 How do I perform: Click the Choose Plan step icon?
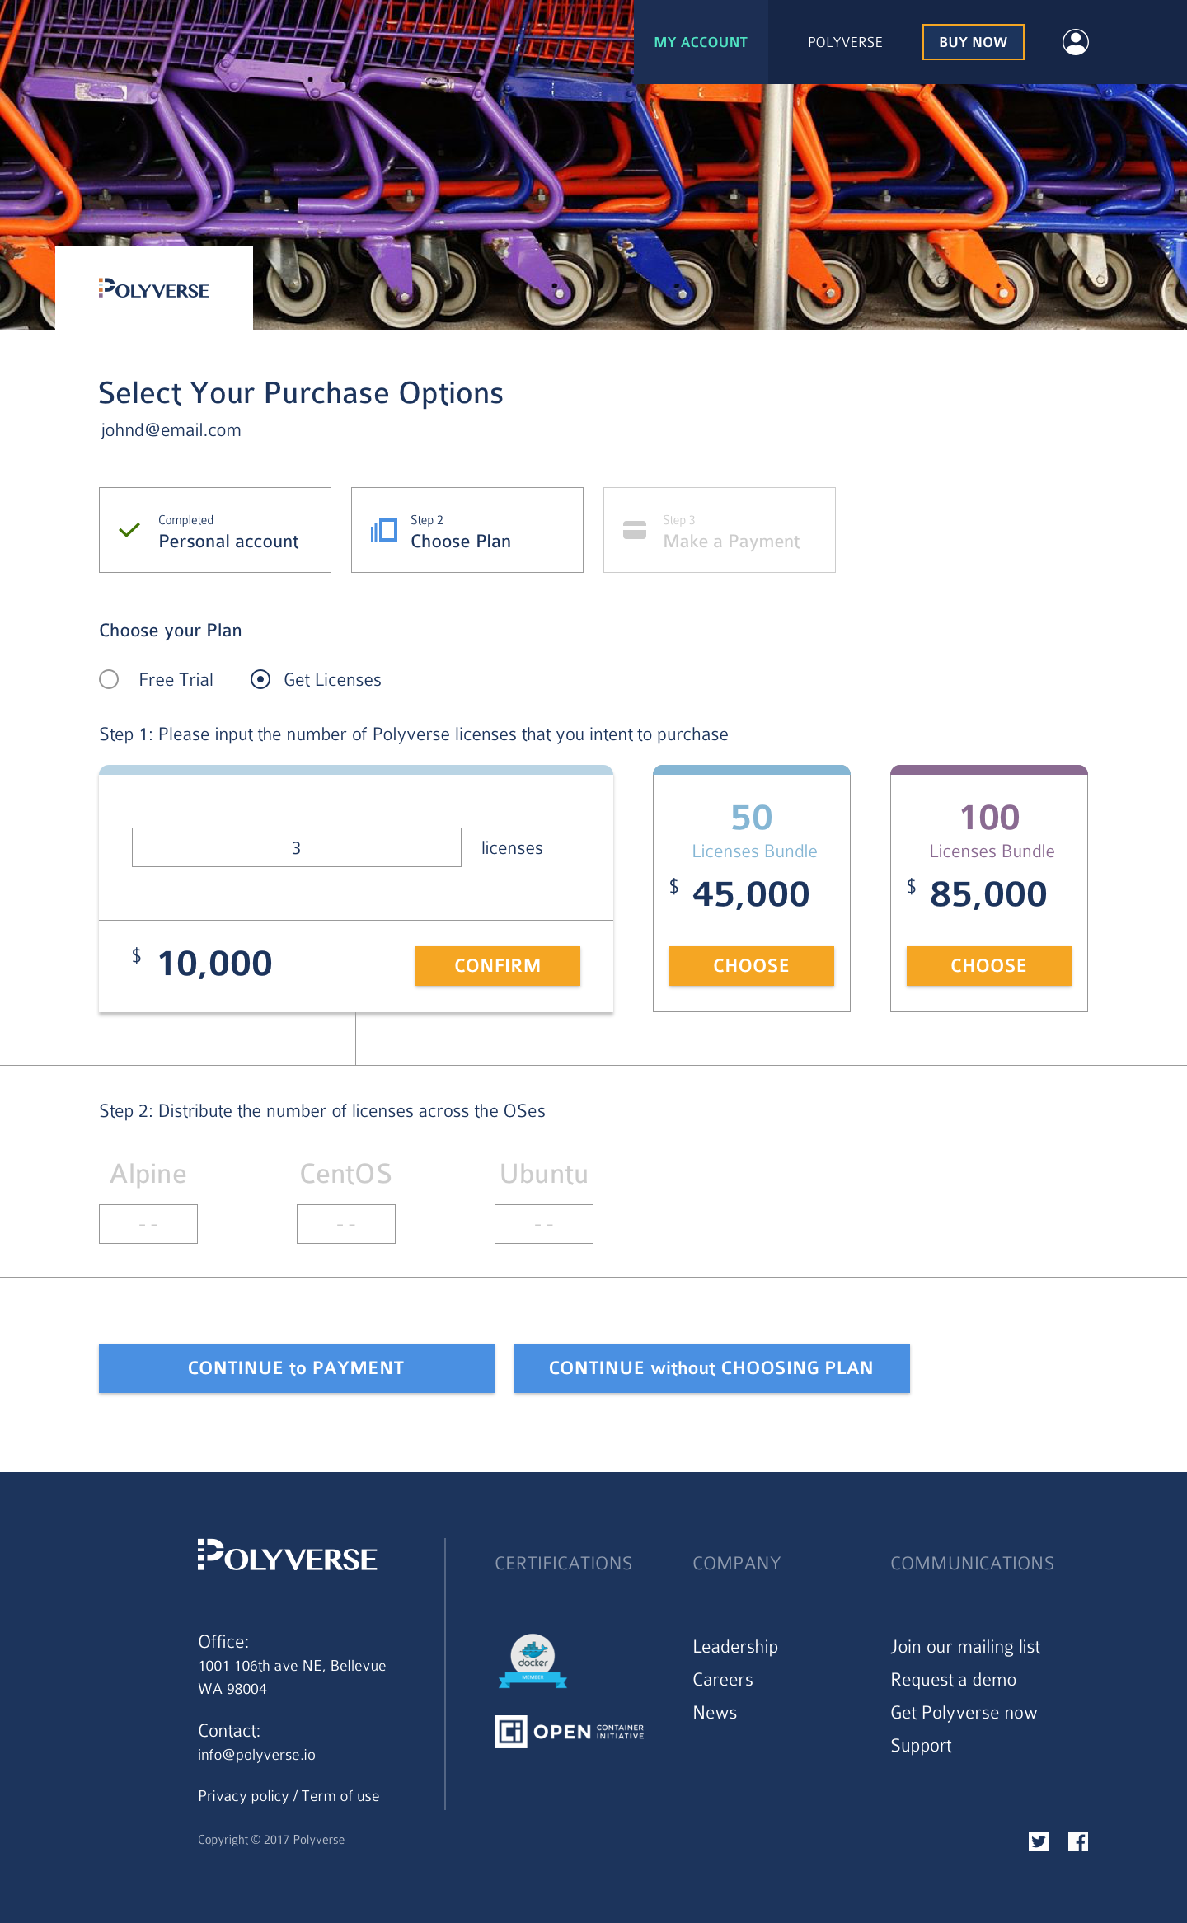click(384, 530)
